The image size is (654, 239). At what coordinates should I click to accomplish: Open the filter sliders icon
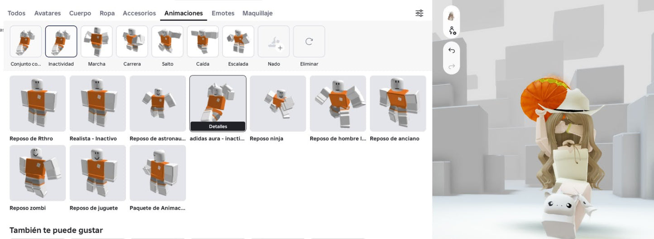(420, 13)
